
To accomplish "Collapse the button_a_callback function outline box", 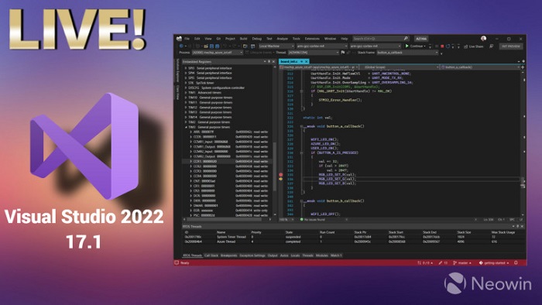I will pos(301,126).
